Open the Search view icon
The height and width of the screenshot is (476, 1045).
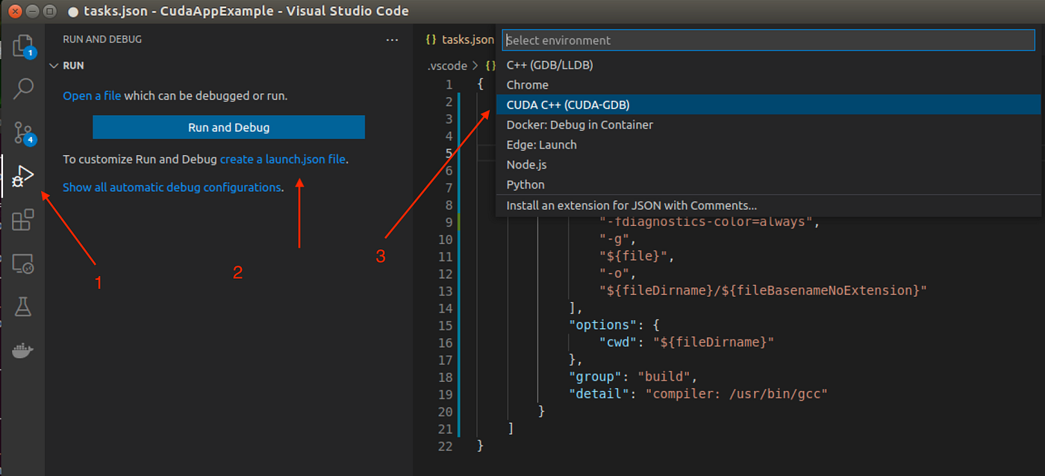pyautogui.click(x=23, y=89)
